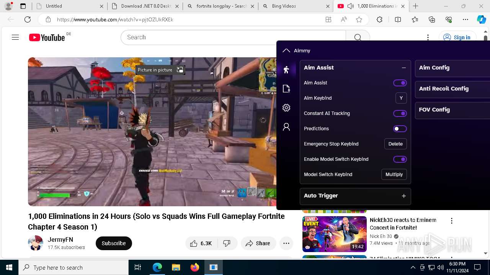The width and height of the screenshot is (490, 275).
Task: Switch to the Download .NET 8.0 tab
Action: pyautogui.click(x=145, y=6)
